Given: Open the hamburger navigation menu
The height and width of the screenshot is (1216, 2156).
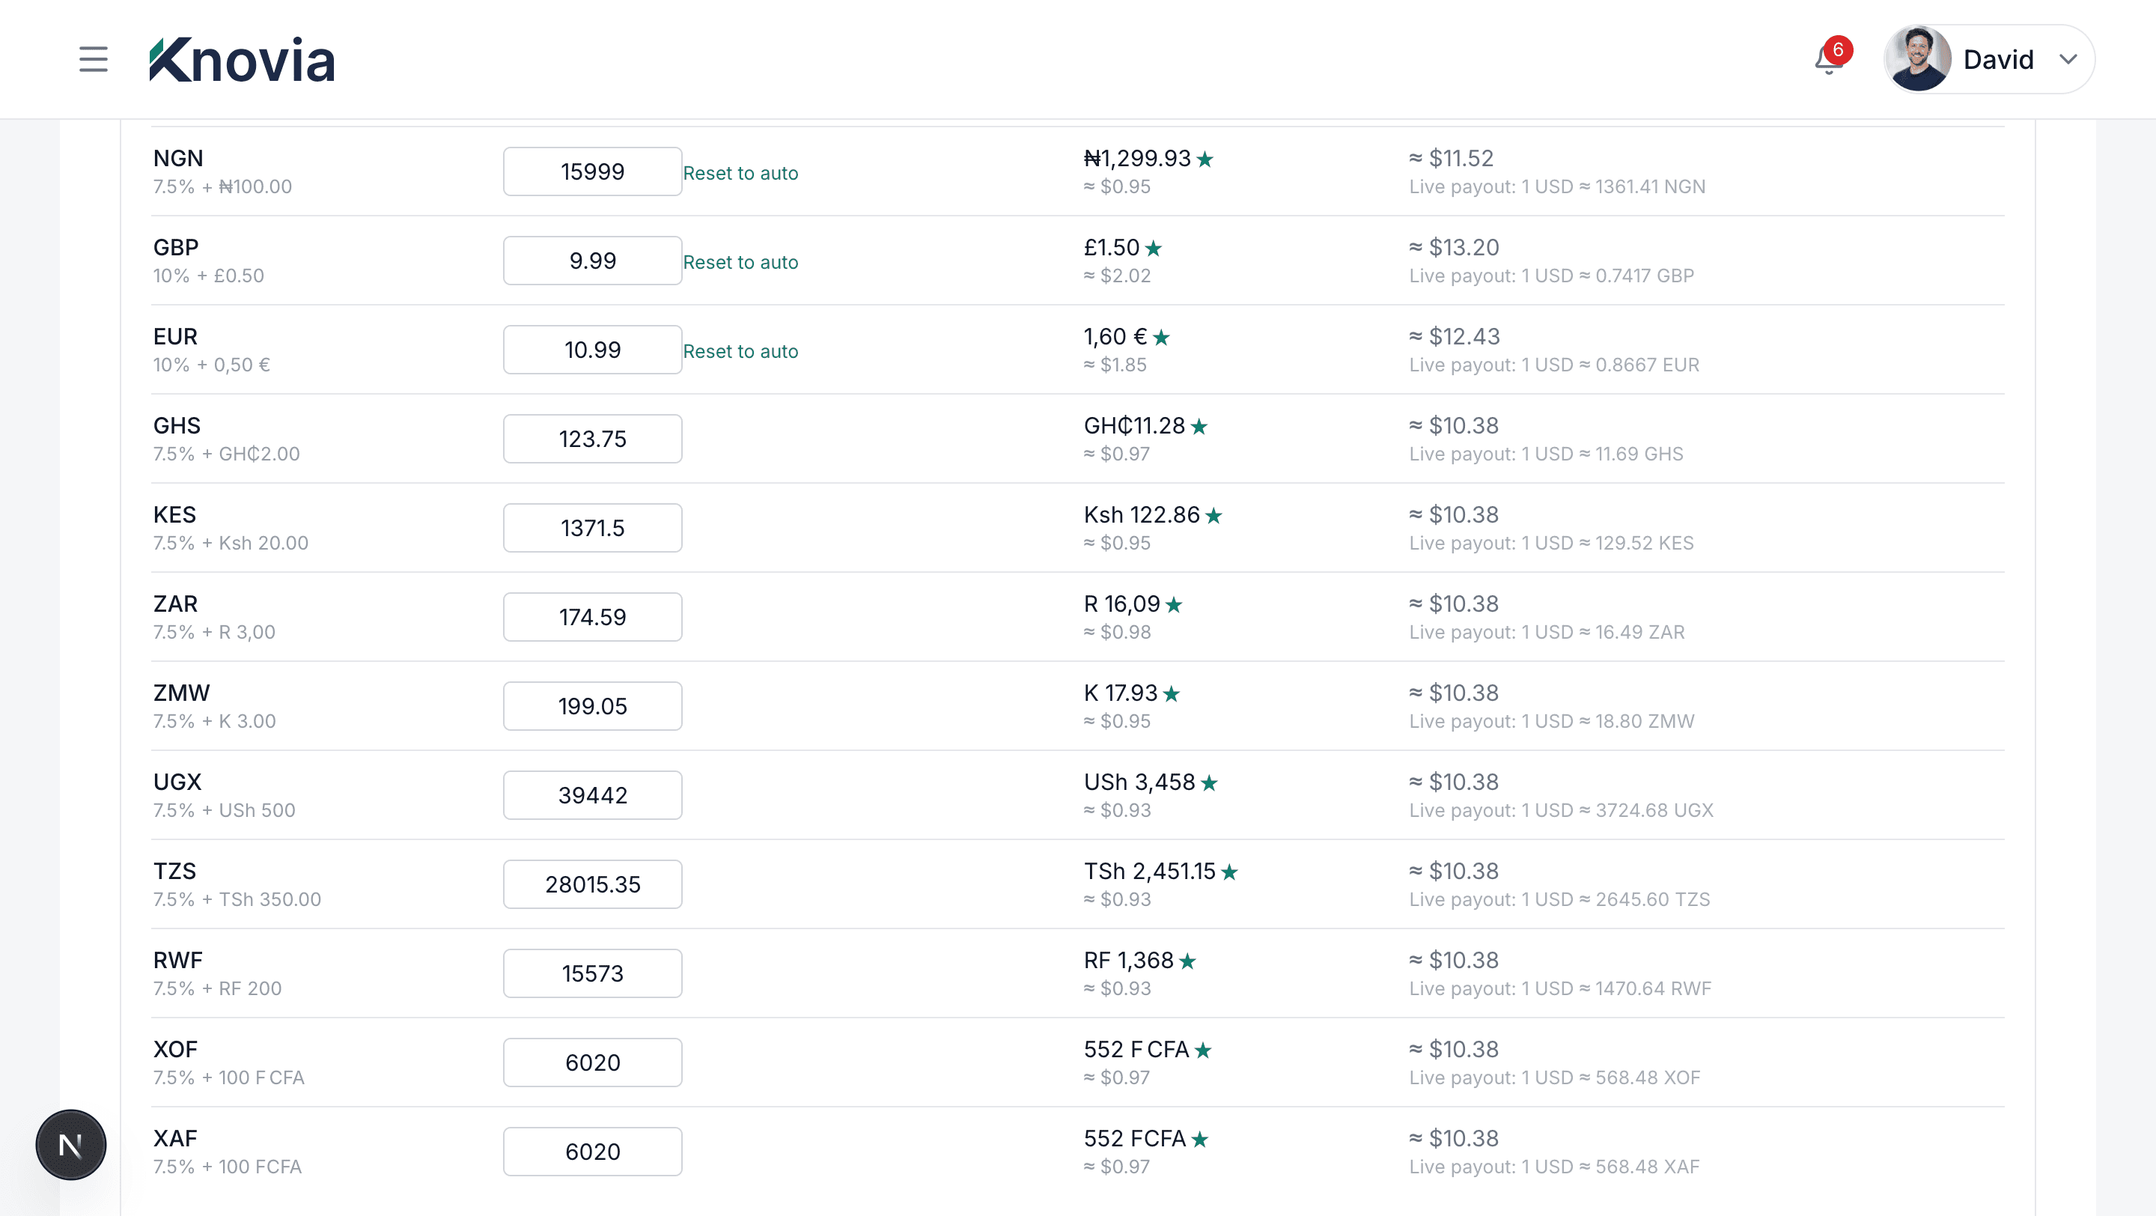Looking at the screenshot, I should (93, 59).
